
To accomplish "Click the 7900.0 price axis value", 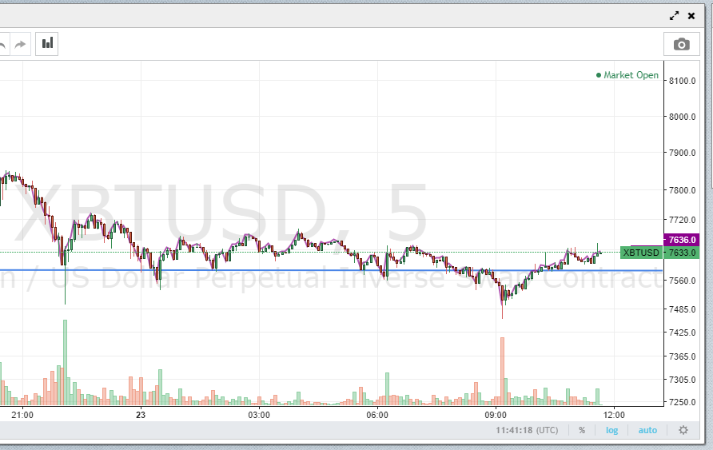I will point(682,153).
